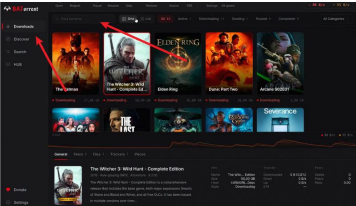This screenshot has height=206, width=356.
Task: Select the Dune: Part Two card
Action: click(229, 63)
